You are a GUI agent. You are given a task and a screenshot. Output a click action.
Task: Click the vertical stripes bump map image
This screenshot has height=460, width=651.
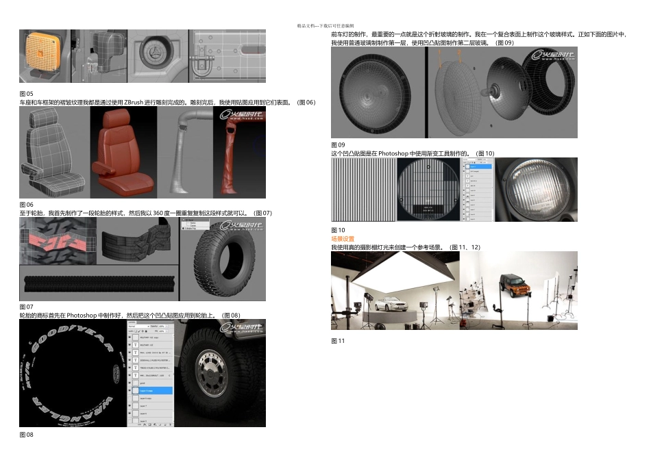click(364, 190)
